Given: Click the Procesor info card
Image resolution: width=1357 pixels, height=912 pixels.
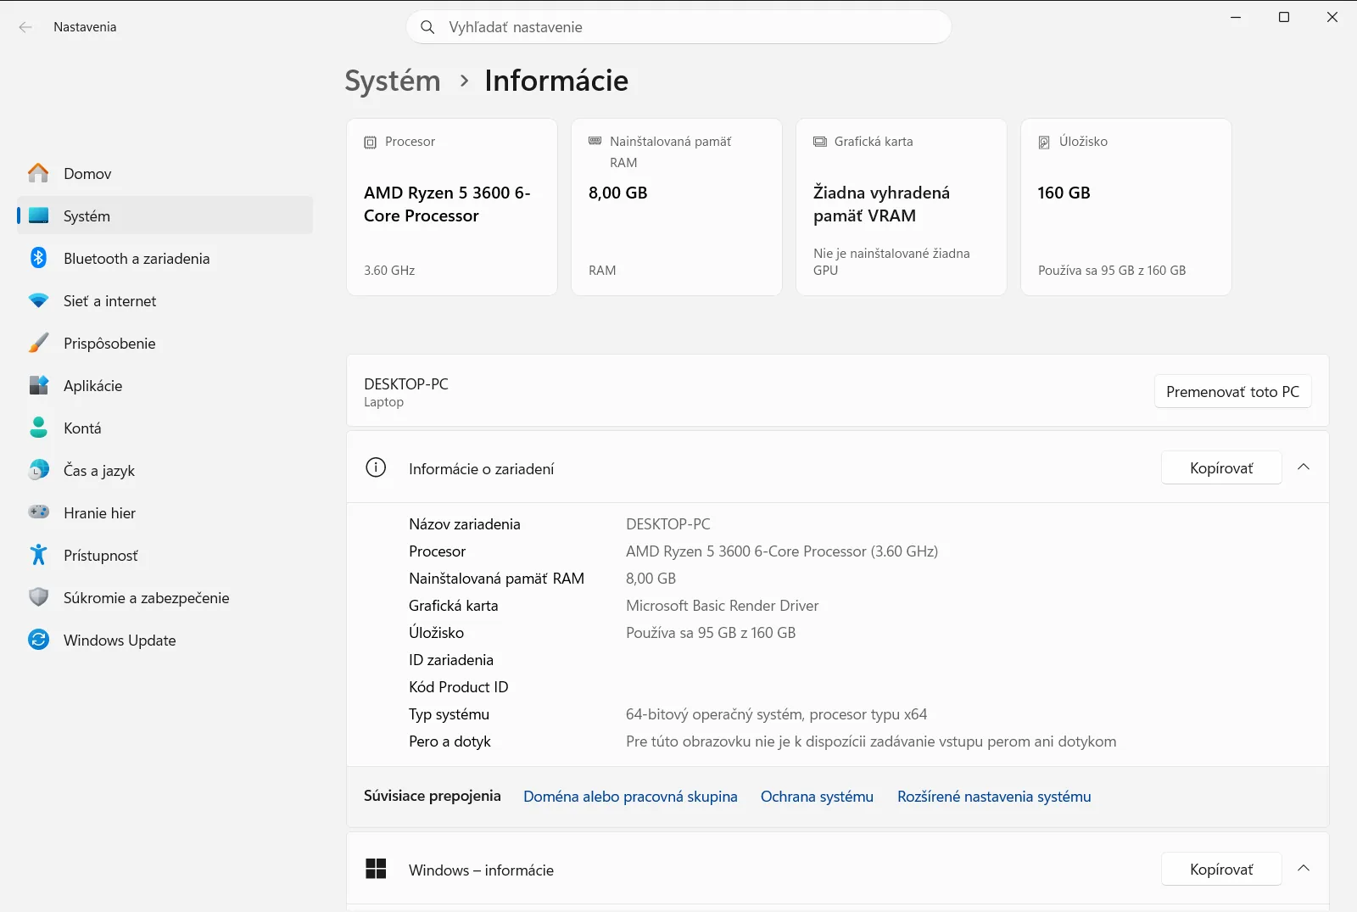Looking at the screenshot, I should click(x=452, y=207).
